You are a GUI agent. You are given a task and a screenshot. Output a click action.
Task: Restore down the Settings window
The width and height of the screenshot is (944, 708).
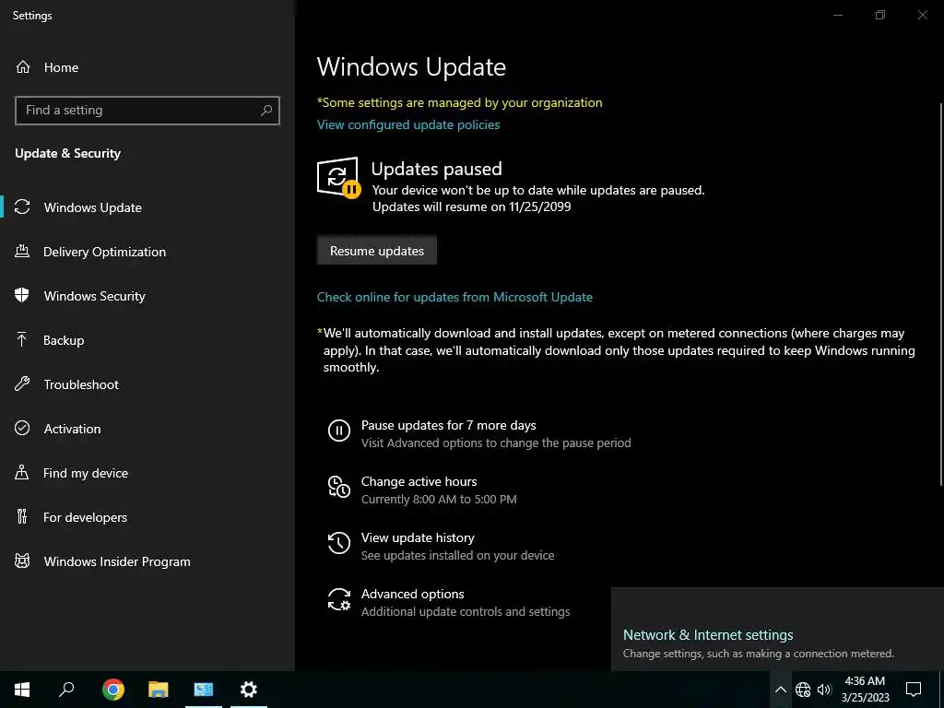880,15
